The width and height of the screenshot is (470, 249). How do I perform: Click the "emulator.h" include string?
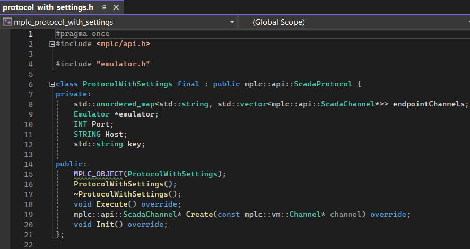tap(123, 64)
